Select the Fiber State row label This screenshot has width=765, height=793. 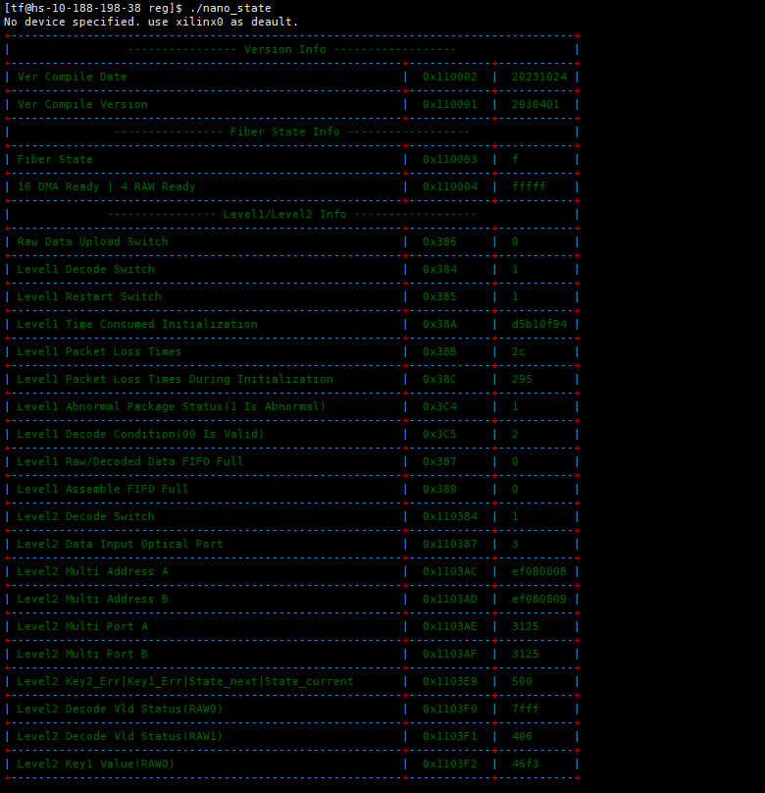(55, 159)
